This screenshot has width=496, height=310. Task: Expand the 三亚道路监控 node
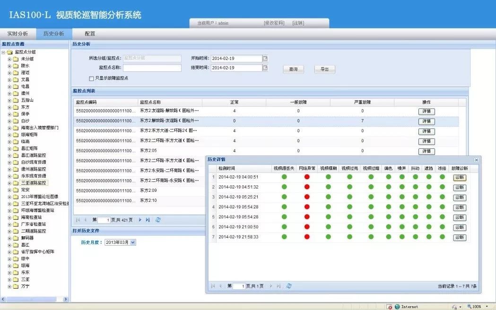coord(9,183)
